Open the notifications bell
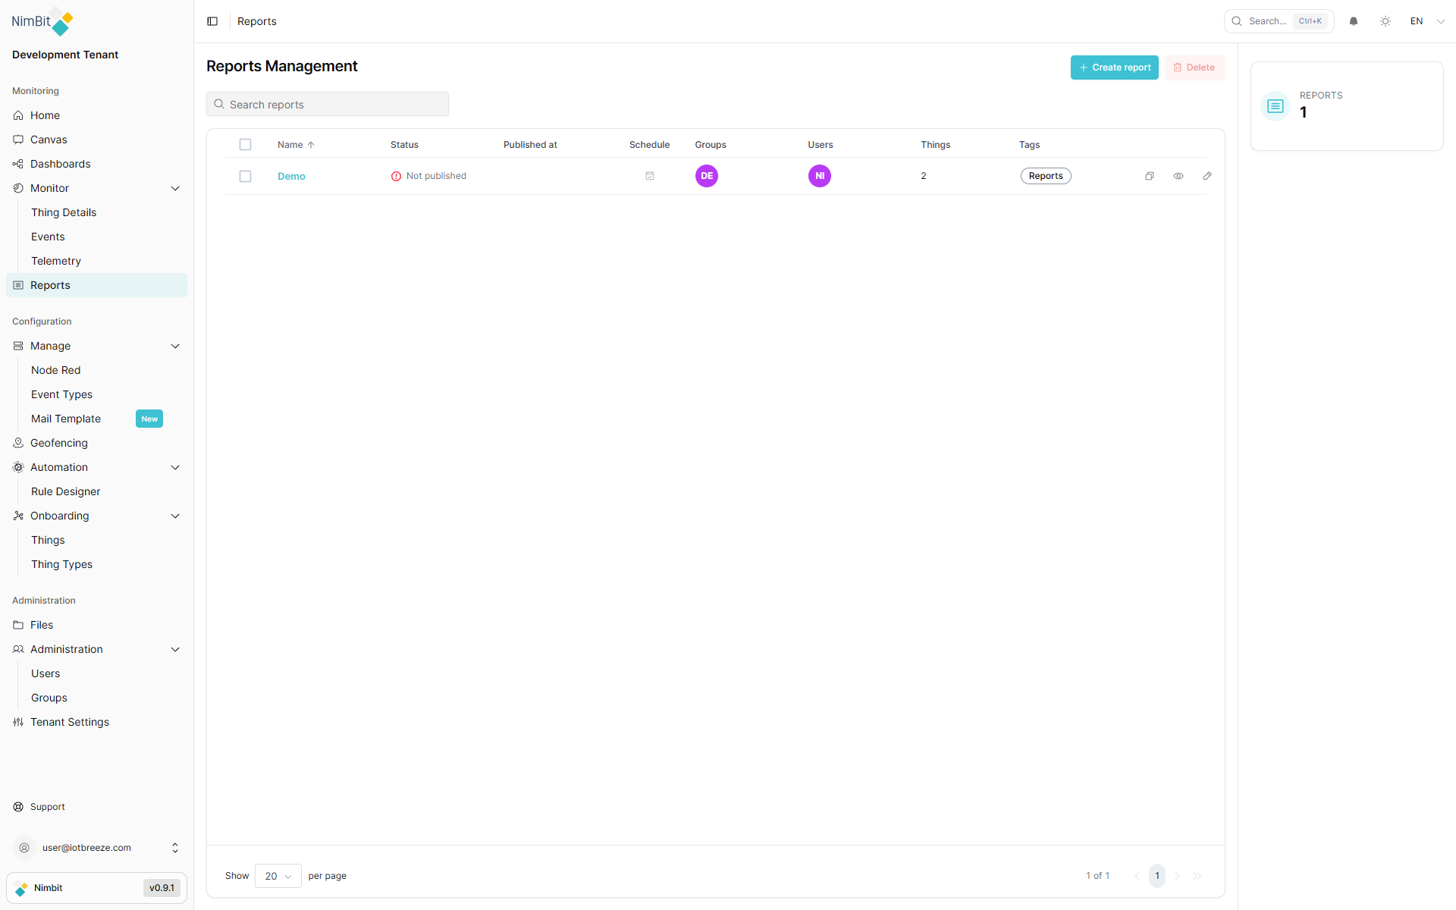The height and width of the screenshot is (910, 1456). click(x=1354, y=21)
